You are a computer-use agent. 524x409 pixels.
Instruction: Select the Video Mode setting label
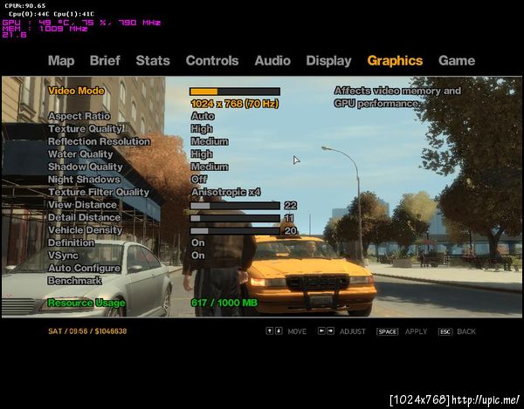[76, 91]
